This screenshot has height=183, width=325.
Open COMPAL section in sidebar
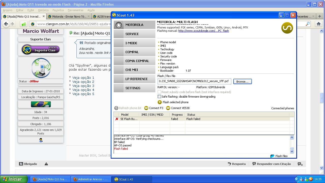pyautogui.click(x=135, y=52)
